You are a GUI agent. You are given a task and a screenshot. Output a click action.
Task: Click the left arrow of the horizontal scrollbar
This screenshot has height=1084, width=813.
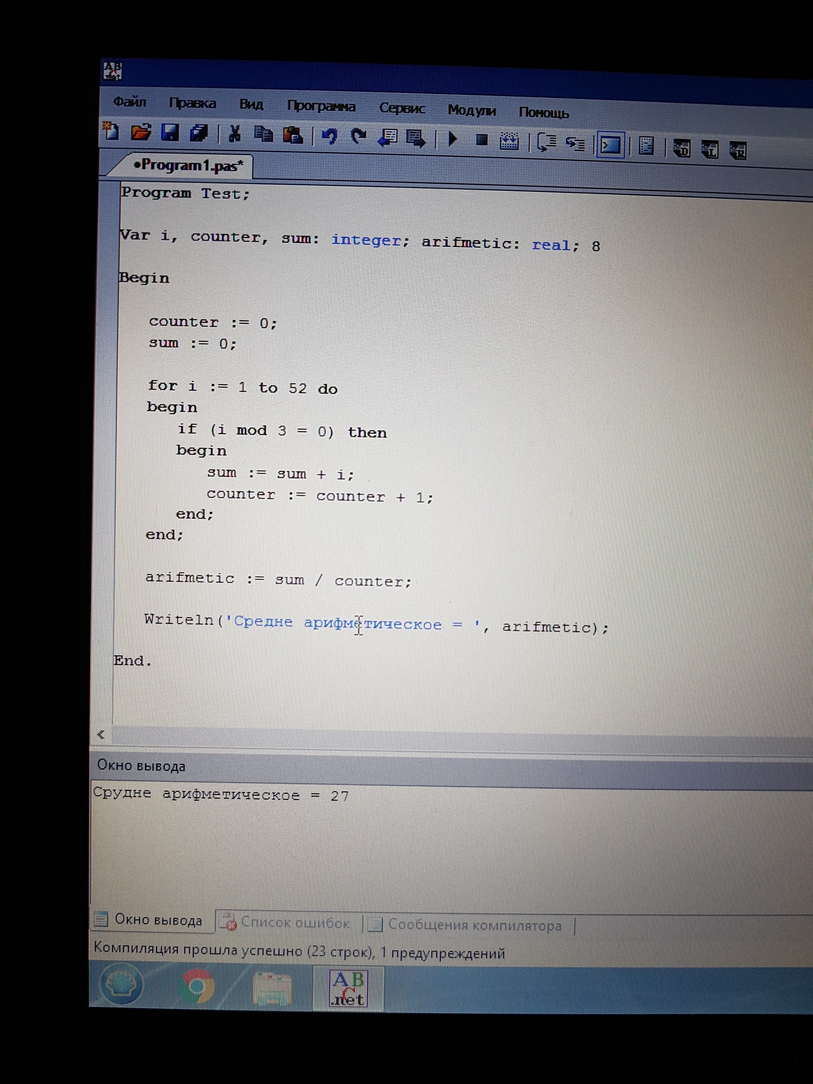coord(101,734)
